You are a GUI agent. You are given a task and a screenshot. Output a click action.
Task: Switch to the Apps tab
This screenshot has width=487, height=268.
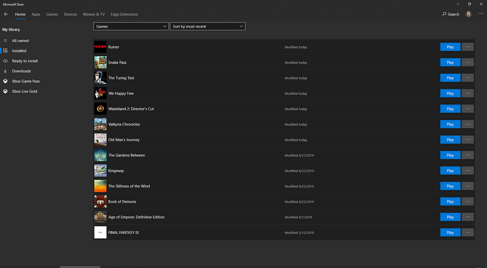(x=36, y=14)
